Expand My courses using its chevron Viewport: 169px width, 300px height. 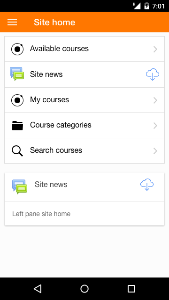pyautogui.click(x=155, y=100)
